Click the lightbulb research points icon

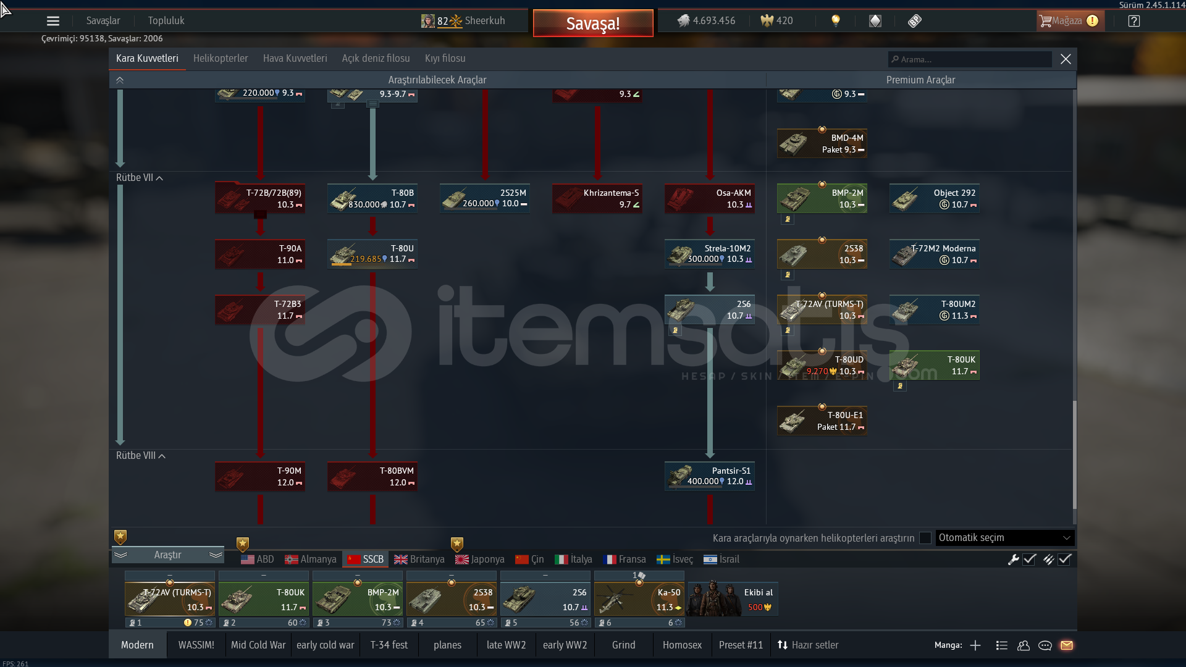pos(836,20)
